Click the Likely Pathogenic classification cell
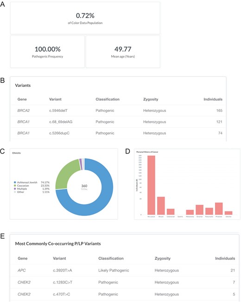 click(114, 271)
